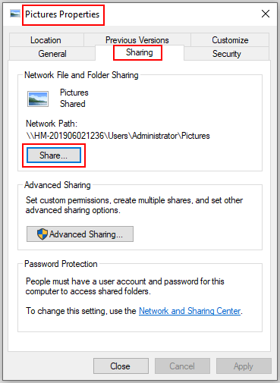This screenshot has height=383, width=280.
Task: Click the network path text for Pictures
Action: (x=118, y=136)
